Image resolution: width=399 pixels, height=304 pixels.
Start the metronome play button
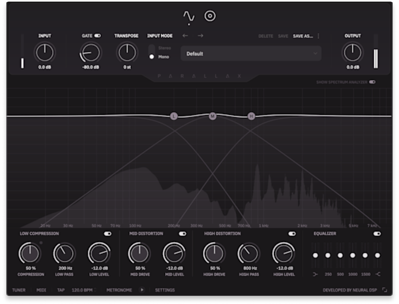pyautogui.click(x=142, y=290)
